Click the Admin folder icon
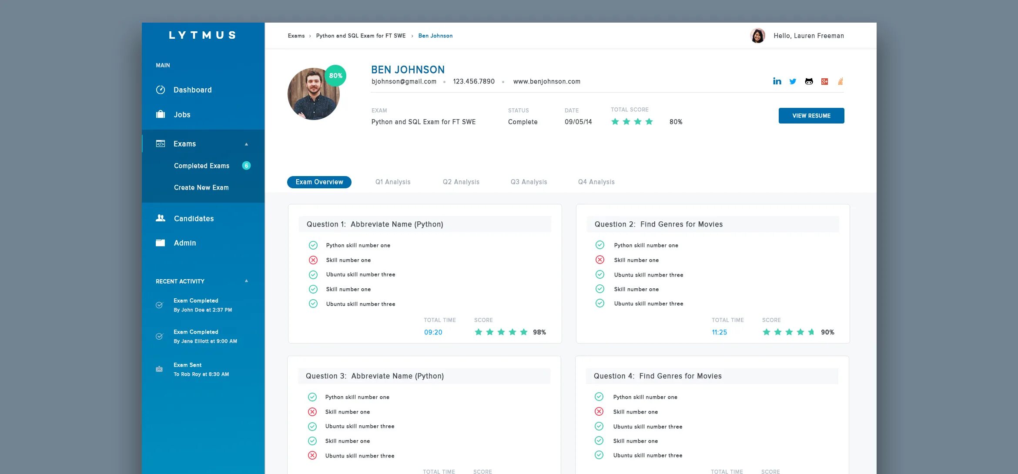The width and height of the screenshot is (1018, 474). 161,243
